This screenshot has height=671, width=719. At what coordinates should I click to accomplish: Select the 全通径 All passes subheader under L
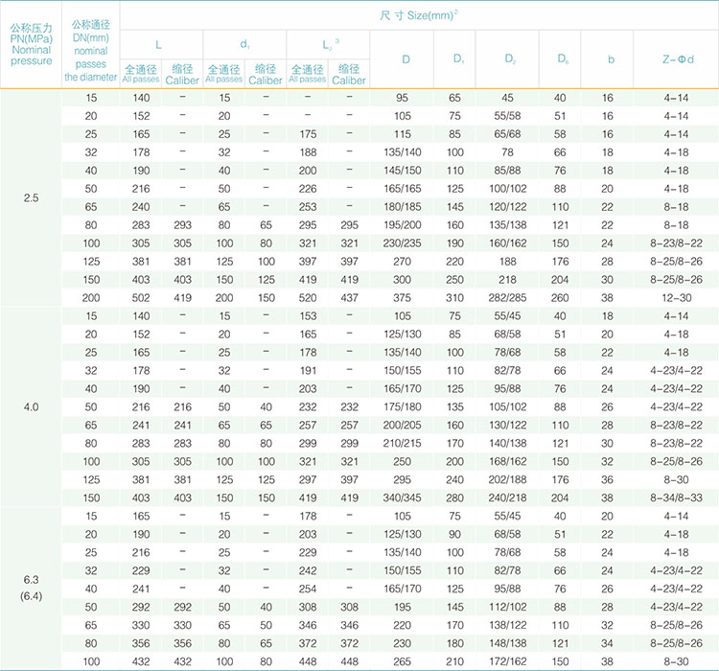(141, 74)
